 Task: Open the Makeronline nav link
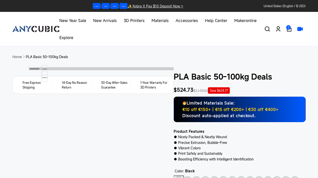(x=245, y=21)
